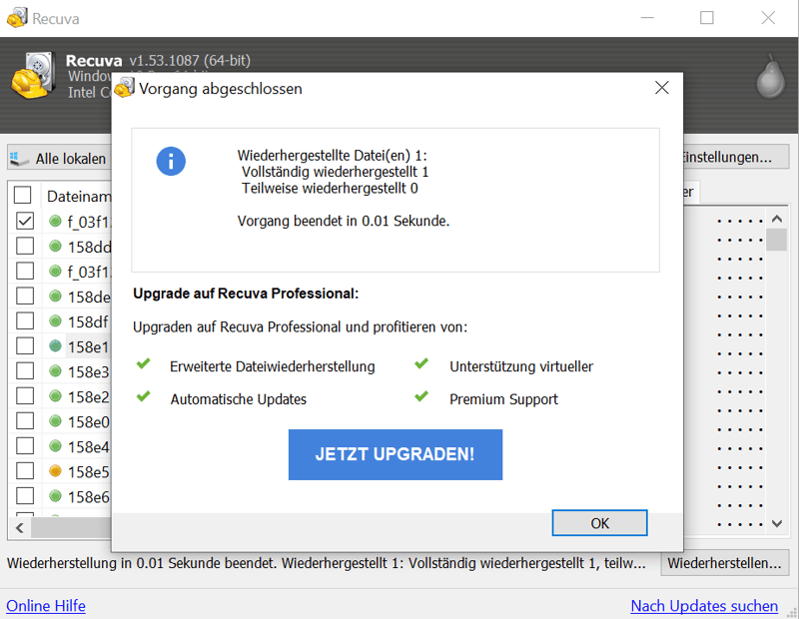
Task: Click the Upgrade auf Recuva Professional heading
Action: pyautogui.click(x=246, y=294)
